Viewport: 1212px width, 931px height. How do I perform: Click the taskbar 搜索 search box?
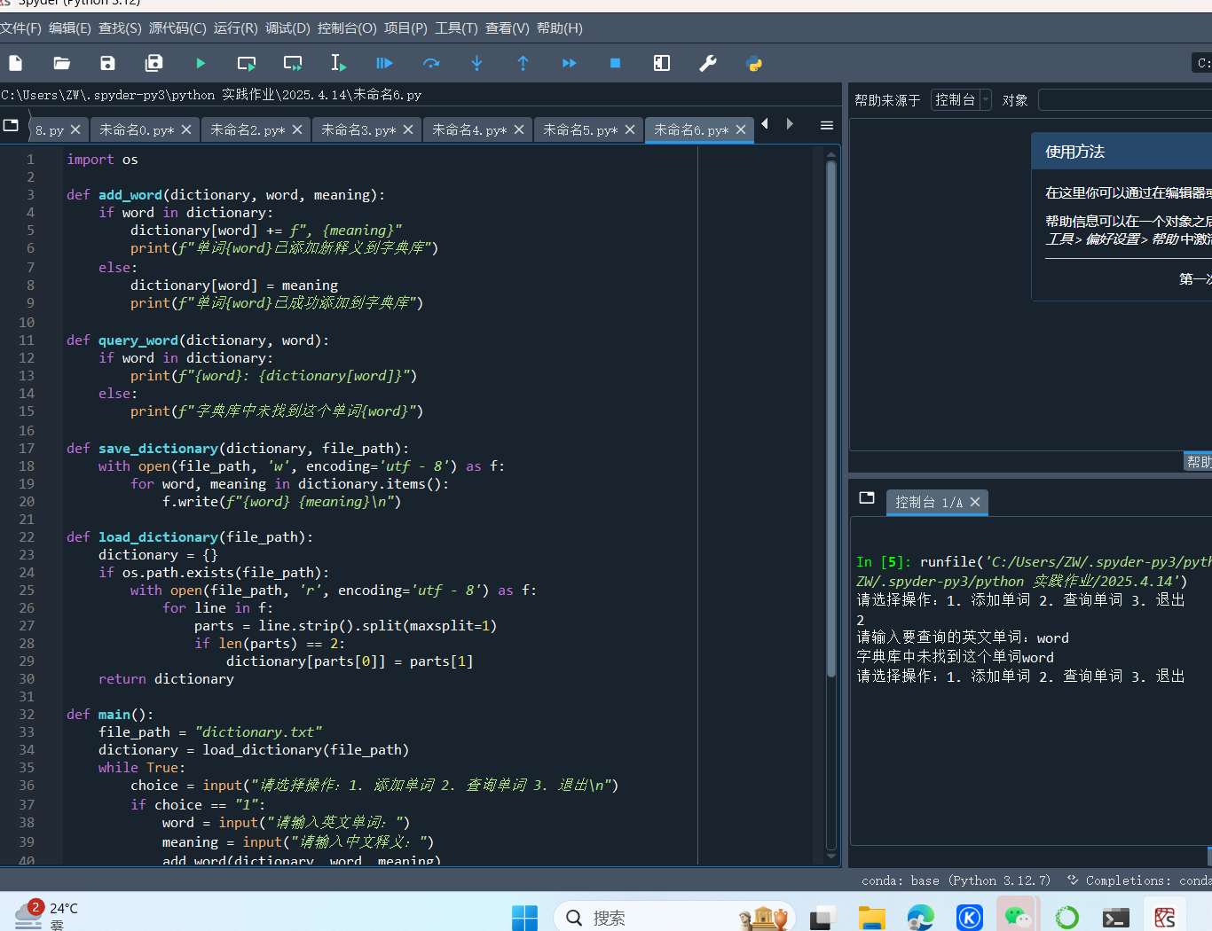click(674, 918)
